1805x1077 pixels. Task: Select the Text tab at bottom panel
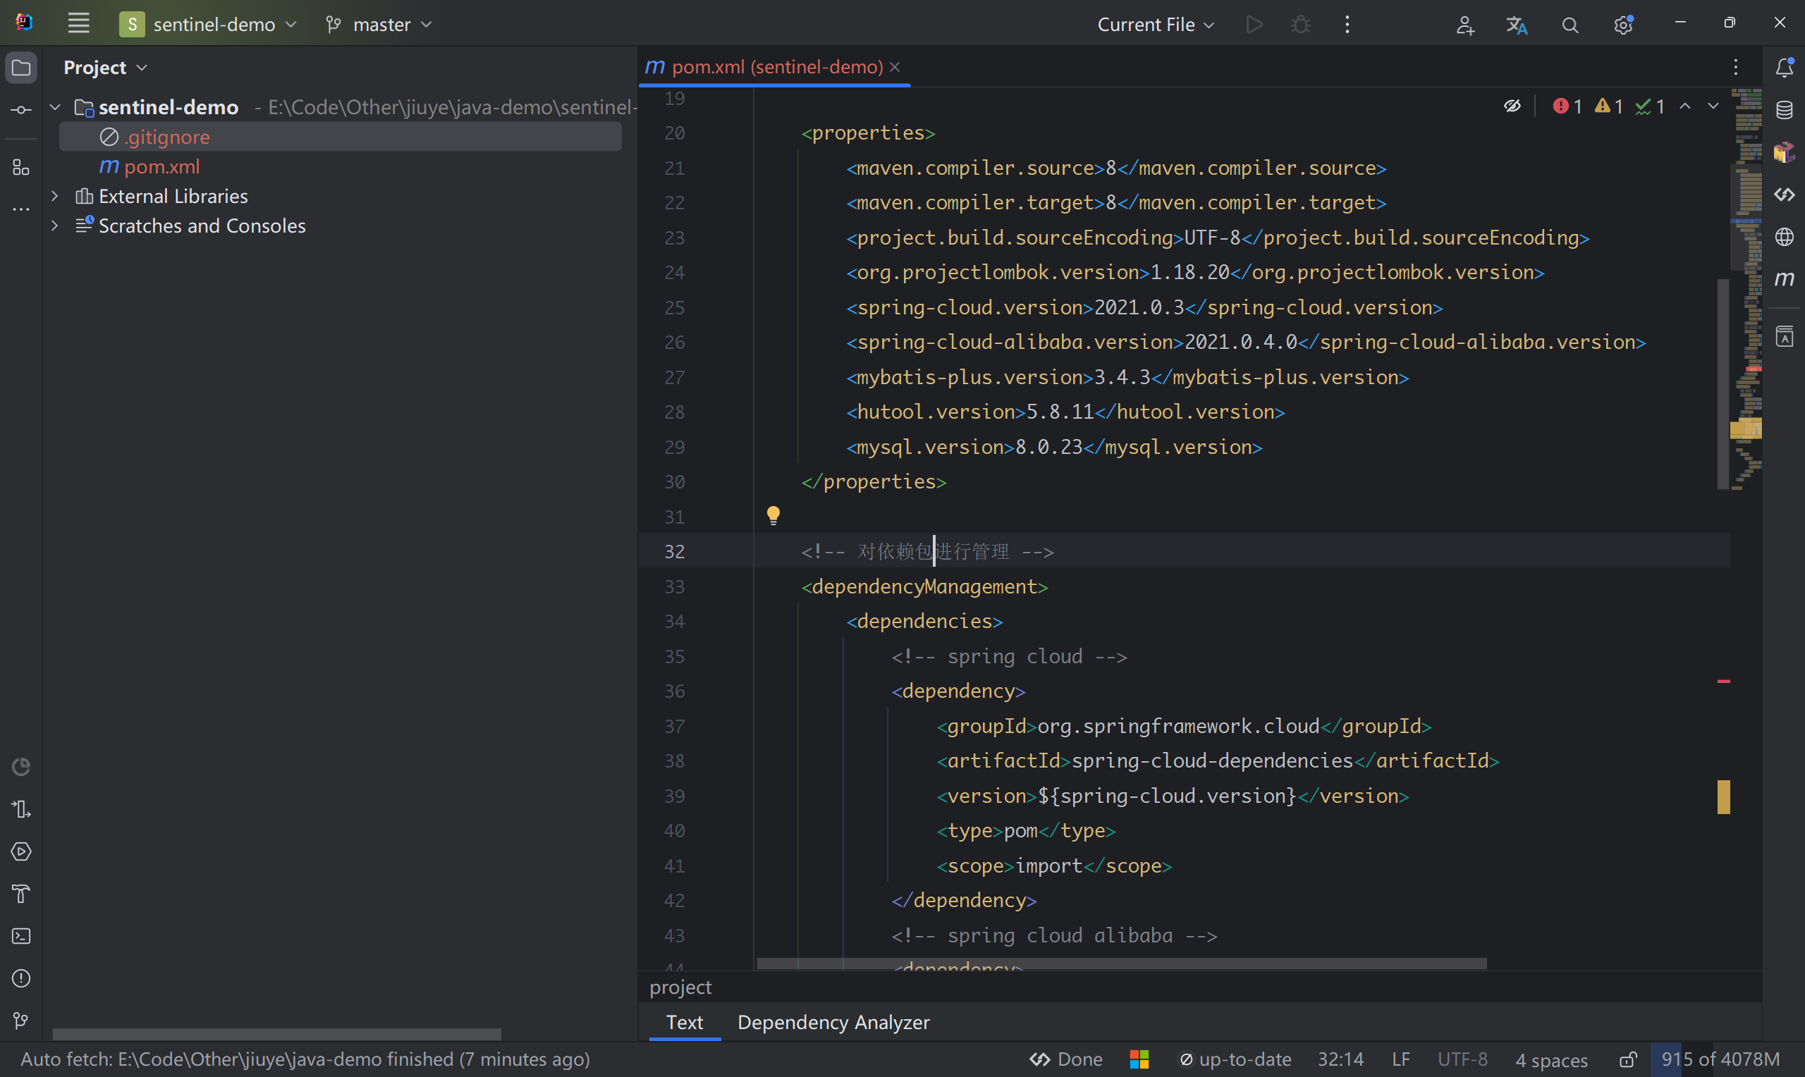(685, 1022)
